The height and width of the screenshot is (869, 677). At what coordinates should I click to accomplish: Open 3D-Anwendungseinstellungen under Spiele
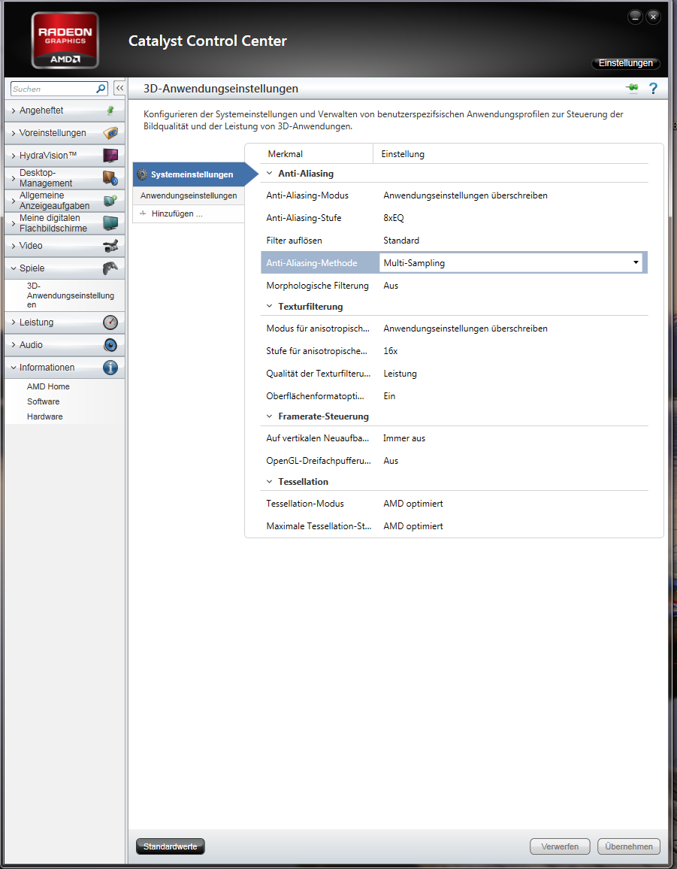tap(71, 295)
